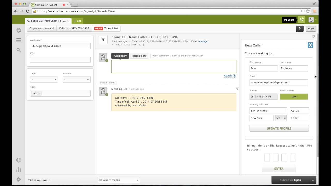Click the Email field
The image size is (331, 186).
pos(279,82)
